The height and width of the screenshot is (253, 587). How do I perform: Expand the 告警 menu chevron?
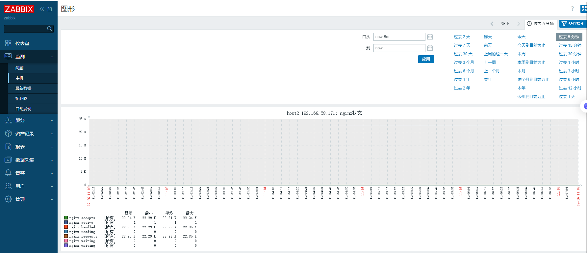tap(52, 173)
